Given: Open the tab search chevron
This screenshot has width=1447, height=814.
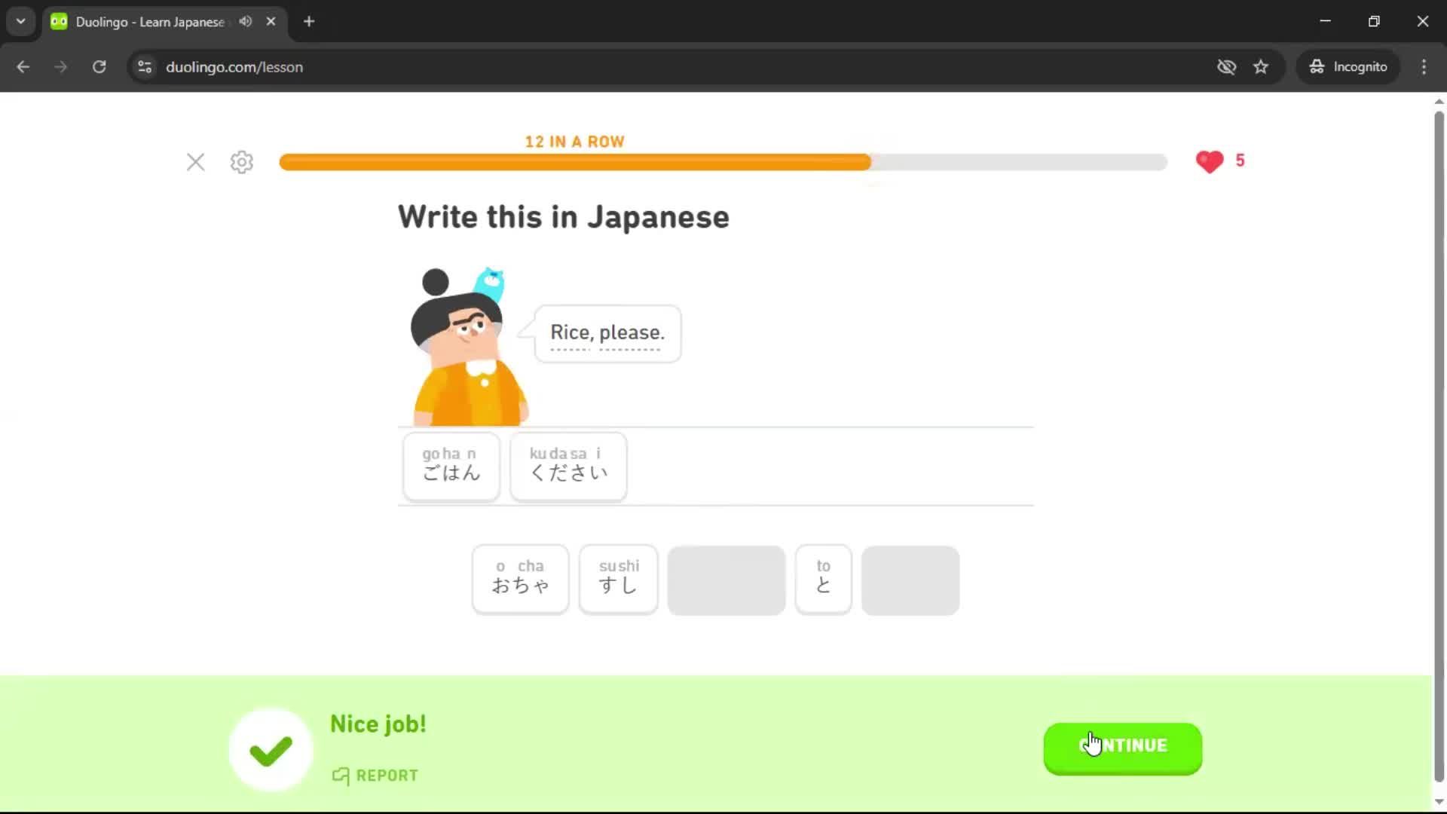Looking at the screenshot, I should click(20, 21).
